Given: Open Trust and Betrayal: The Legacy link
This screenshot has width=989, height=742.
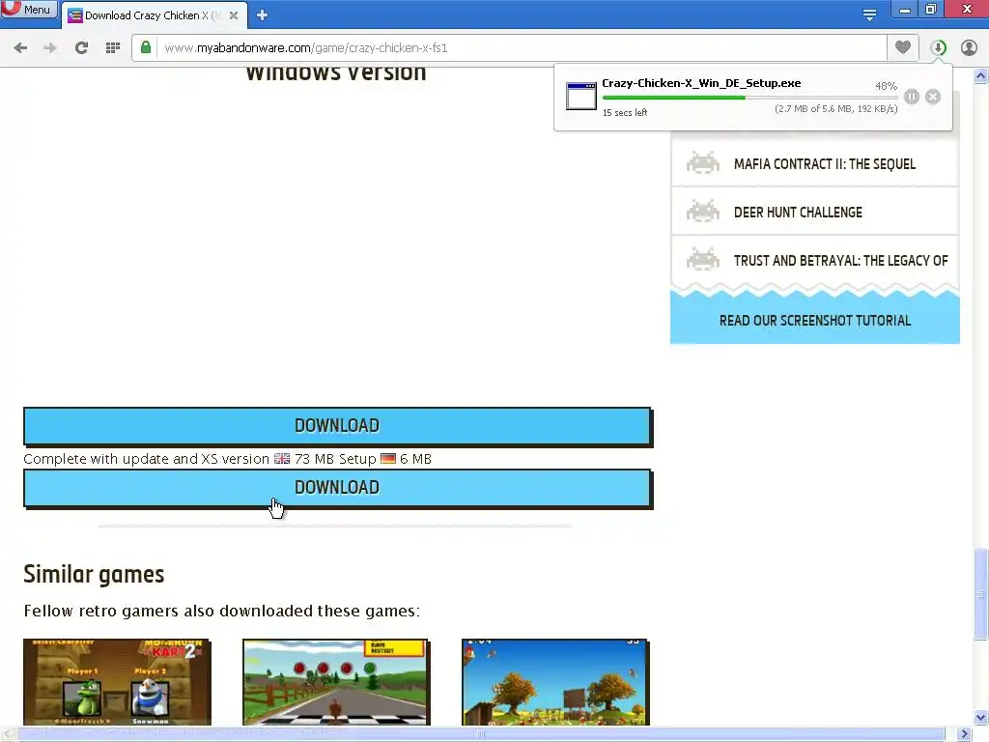Looking at the screenshot, I should tap(840, 261).
